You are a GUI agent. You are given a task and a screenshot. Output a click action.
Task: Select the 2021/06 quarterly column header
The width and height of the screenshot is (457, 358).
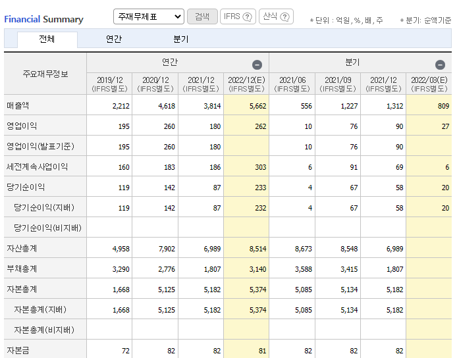(x=292, y=84)
